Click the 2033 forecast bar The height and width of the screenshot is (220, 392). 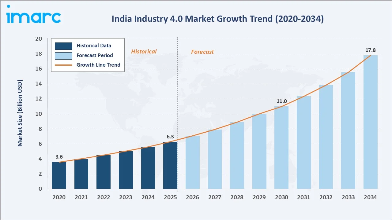[348, 130]
